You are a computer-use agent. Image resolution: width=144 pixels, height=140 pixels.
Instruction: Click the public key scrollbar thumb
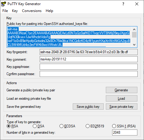pos(134,35)
